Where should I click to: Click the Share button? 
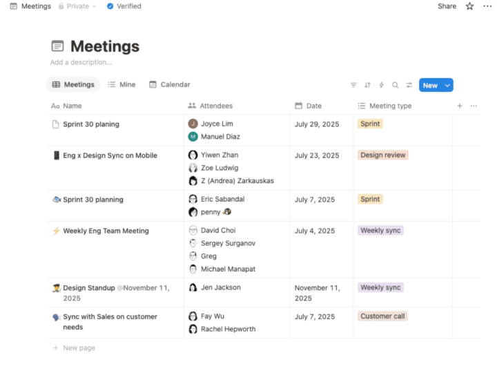click(447, 6)
